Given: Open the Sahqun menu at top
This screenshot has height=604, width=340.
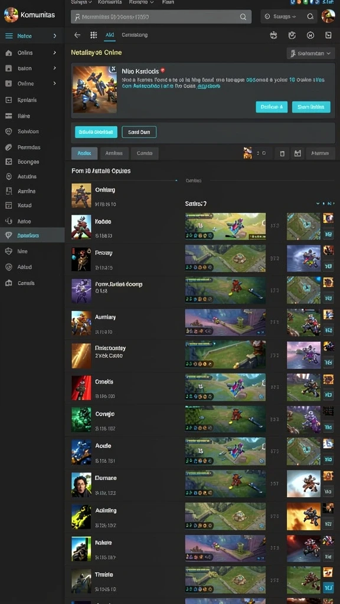Looking at the screenshot, I should 81,2.
